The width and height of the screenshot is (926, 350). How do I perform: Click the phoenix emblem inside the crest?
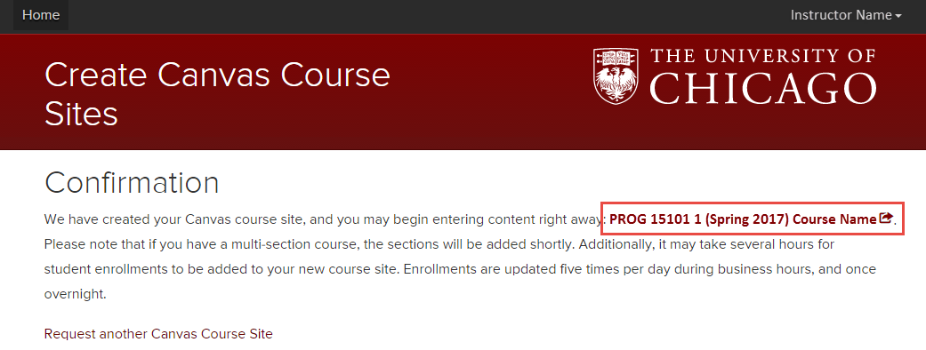click(x=616, y=84)
